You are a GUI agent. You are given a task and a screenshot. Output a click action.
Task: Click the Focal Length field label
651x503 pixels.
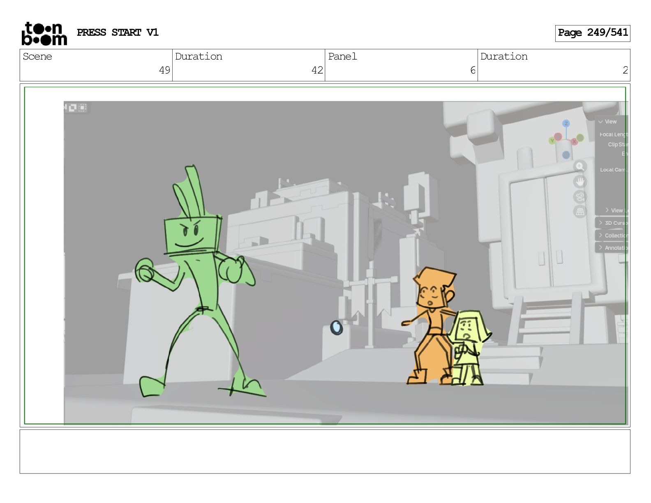[x=614, y=134]
